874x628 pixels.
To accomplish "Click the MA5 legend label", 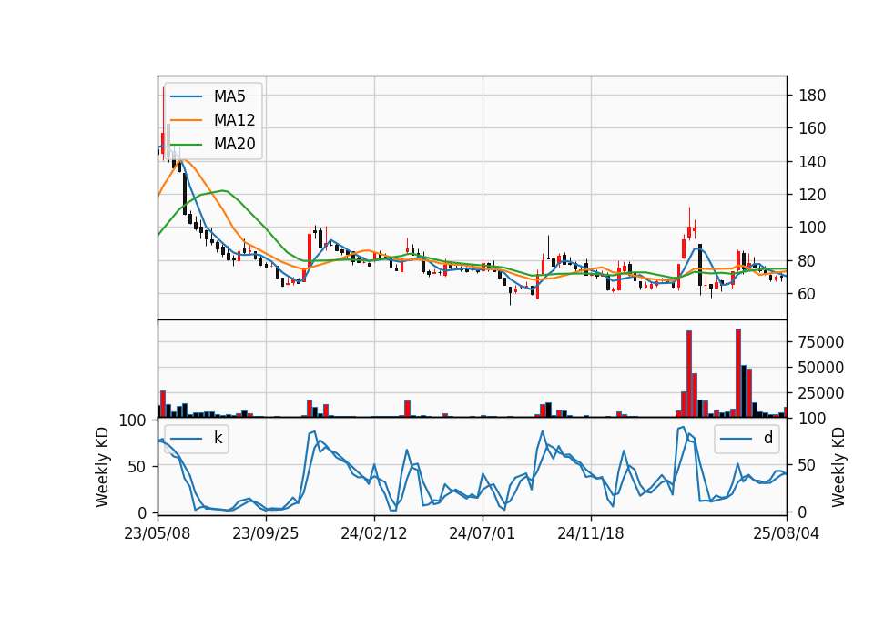I will click(229, 96).
